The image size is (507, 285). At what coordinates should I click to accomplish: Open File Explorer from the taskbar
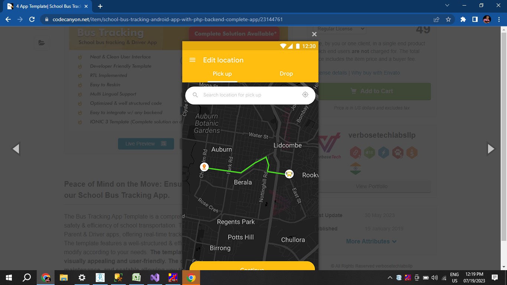[64, 278]
